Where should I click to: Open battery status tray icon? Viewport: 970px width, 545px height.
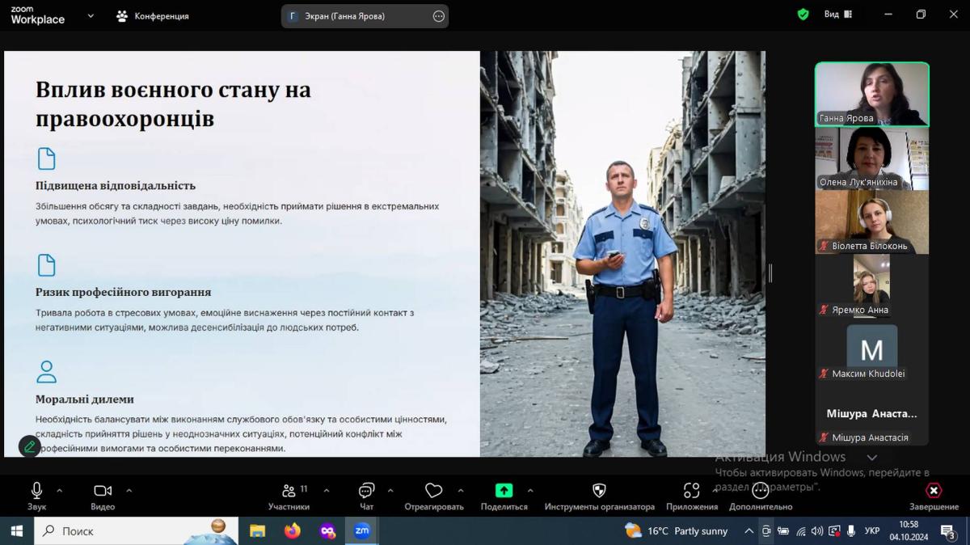pyautogui.click(x=783, y=531)
